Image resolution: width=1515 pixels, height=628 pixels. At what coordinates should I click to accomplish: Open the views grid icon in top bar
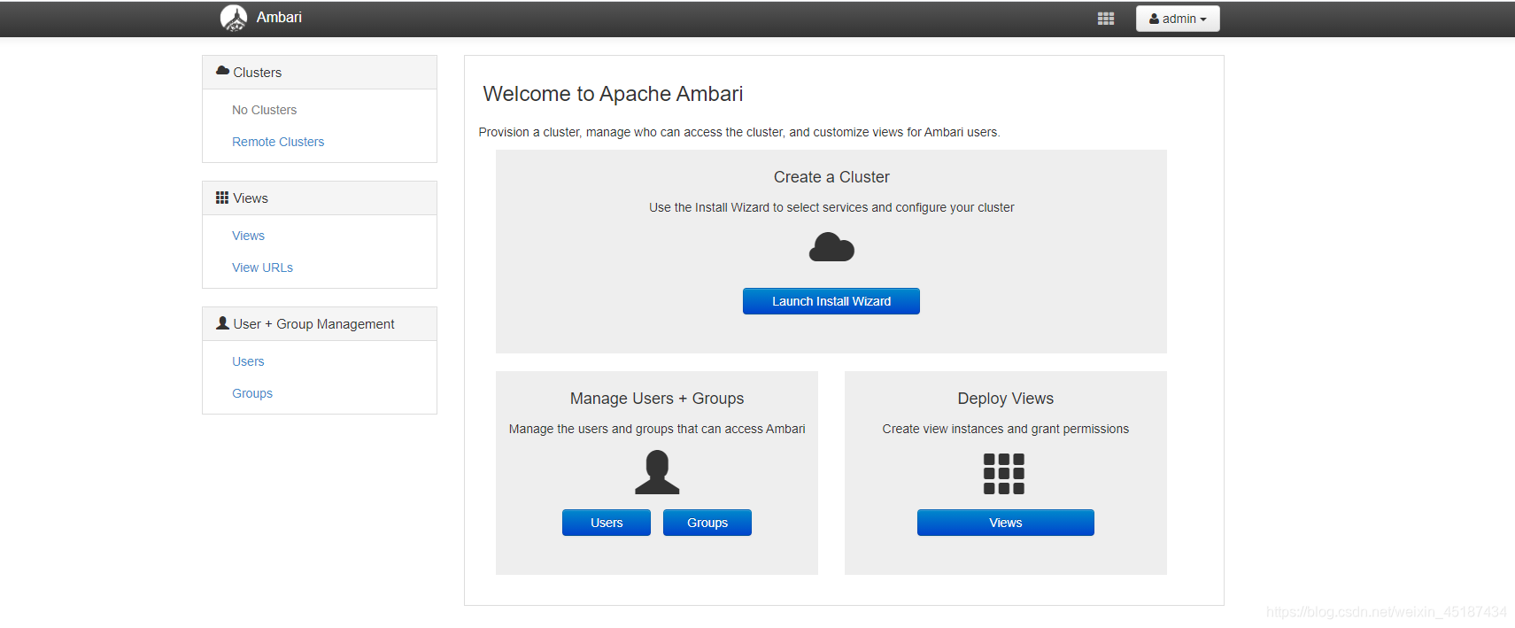(x=1106, y=19)
